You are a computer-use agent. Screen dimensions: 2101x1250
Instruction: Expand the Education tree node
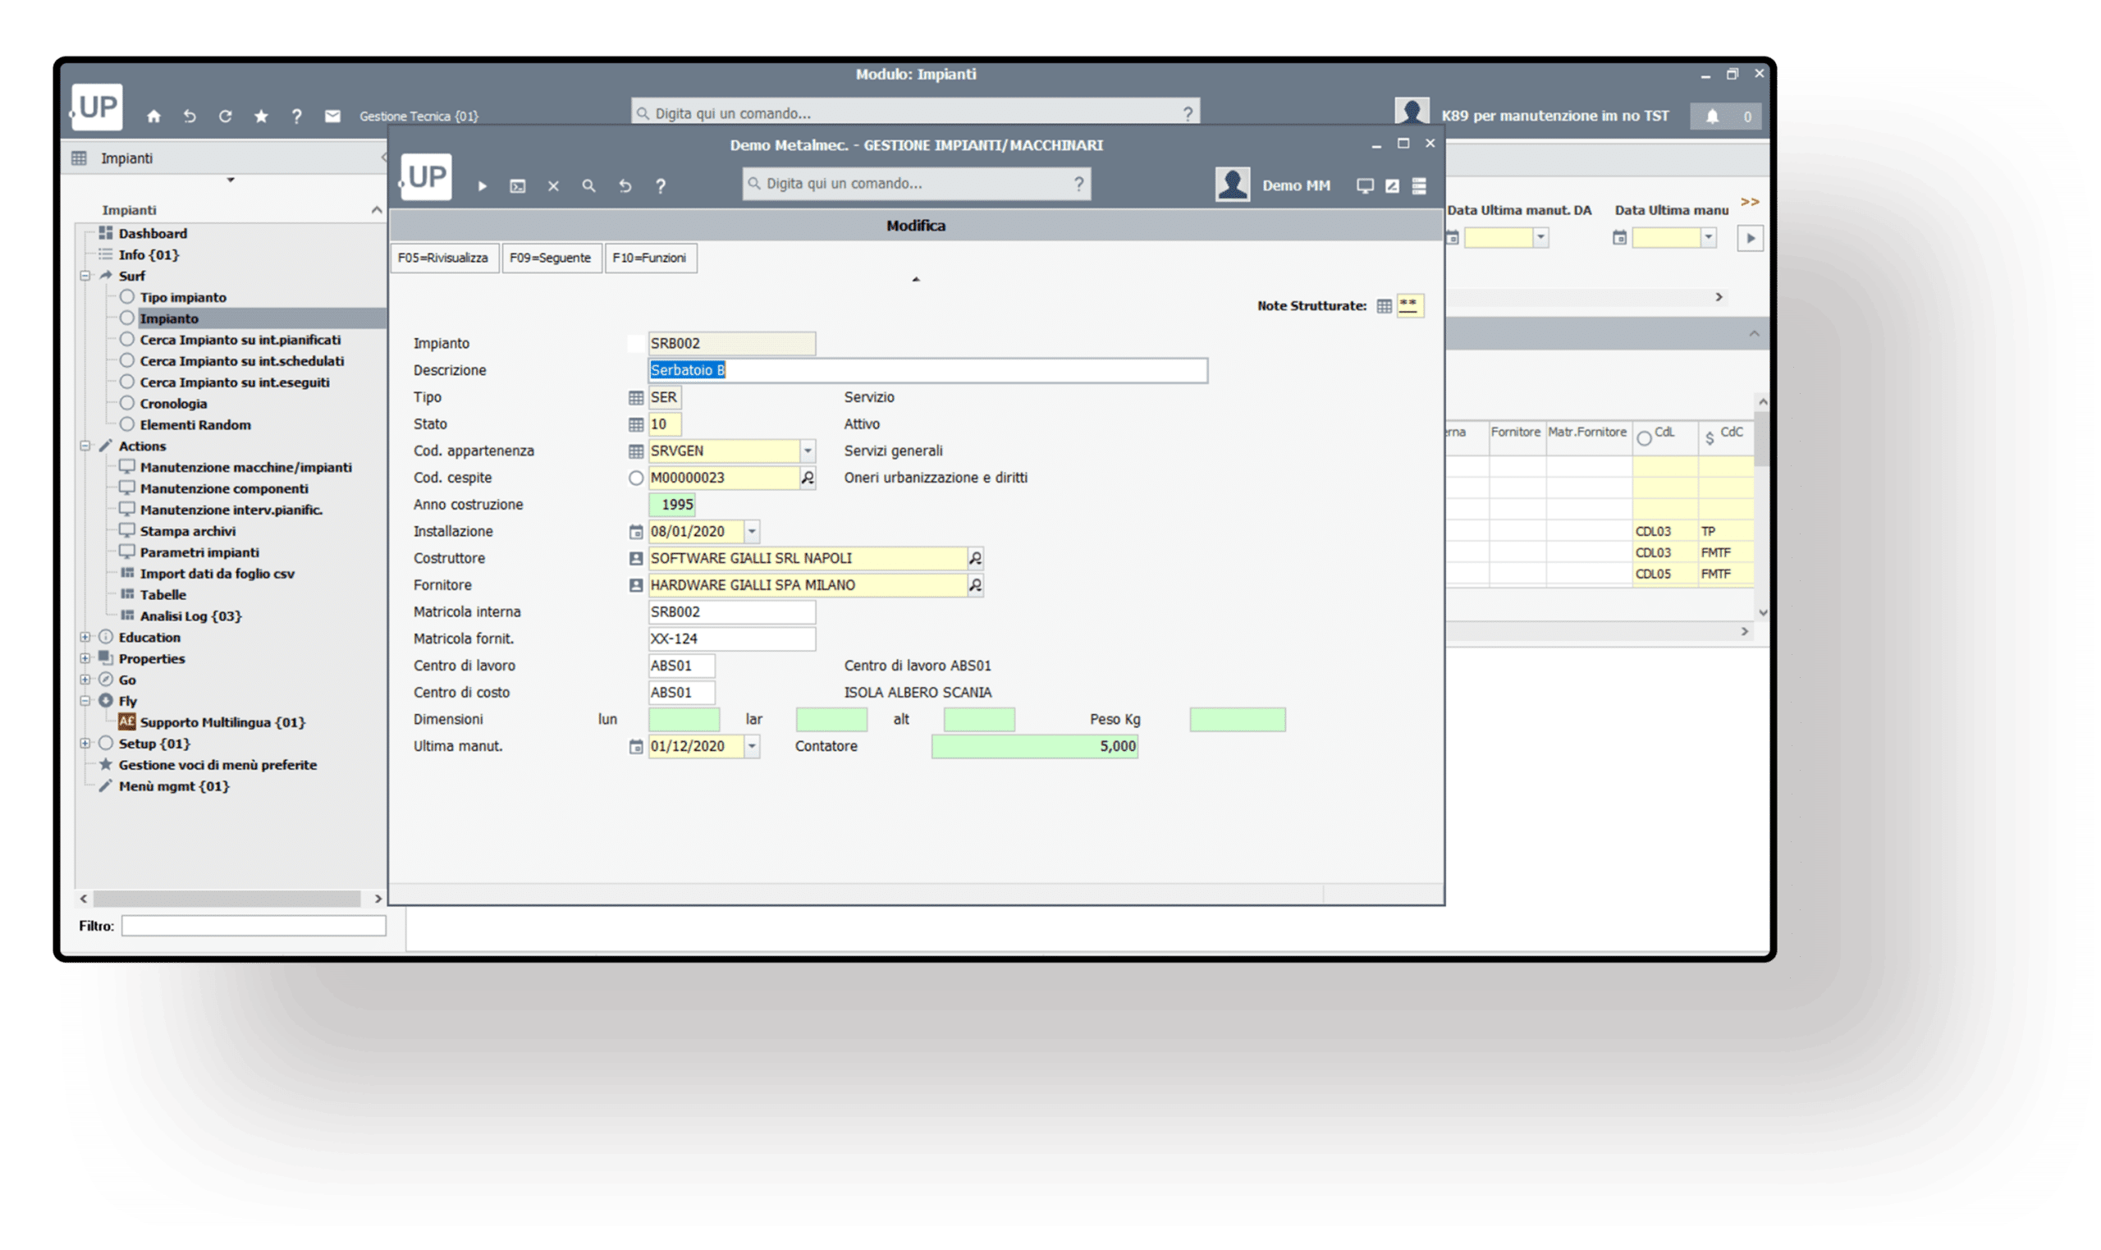pos(85,638)
